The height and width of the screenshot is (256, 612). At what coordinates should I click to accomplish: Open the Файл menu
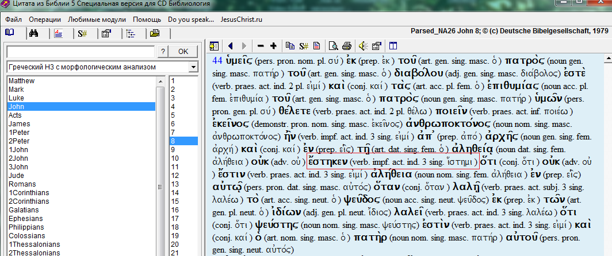tap(14, 19)
